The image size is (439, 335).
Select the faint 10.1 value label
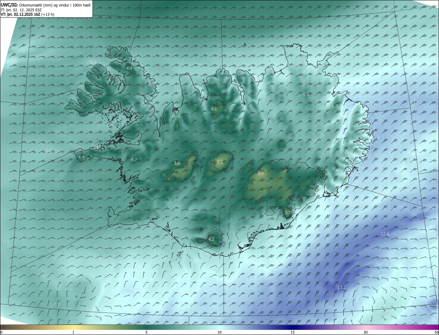pos(382,194)
